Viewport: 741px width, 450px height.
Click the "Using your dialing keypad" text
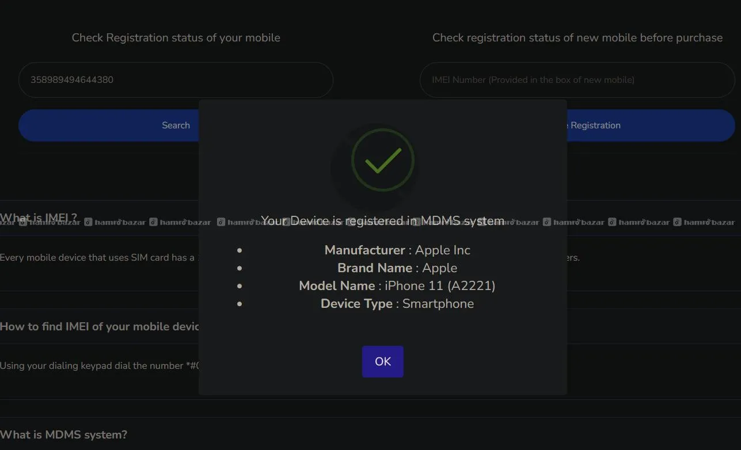[99, 365]
